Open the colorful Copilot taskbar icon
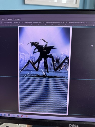Screen dimensions: 95x127 (18, 116)
